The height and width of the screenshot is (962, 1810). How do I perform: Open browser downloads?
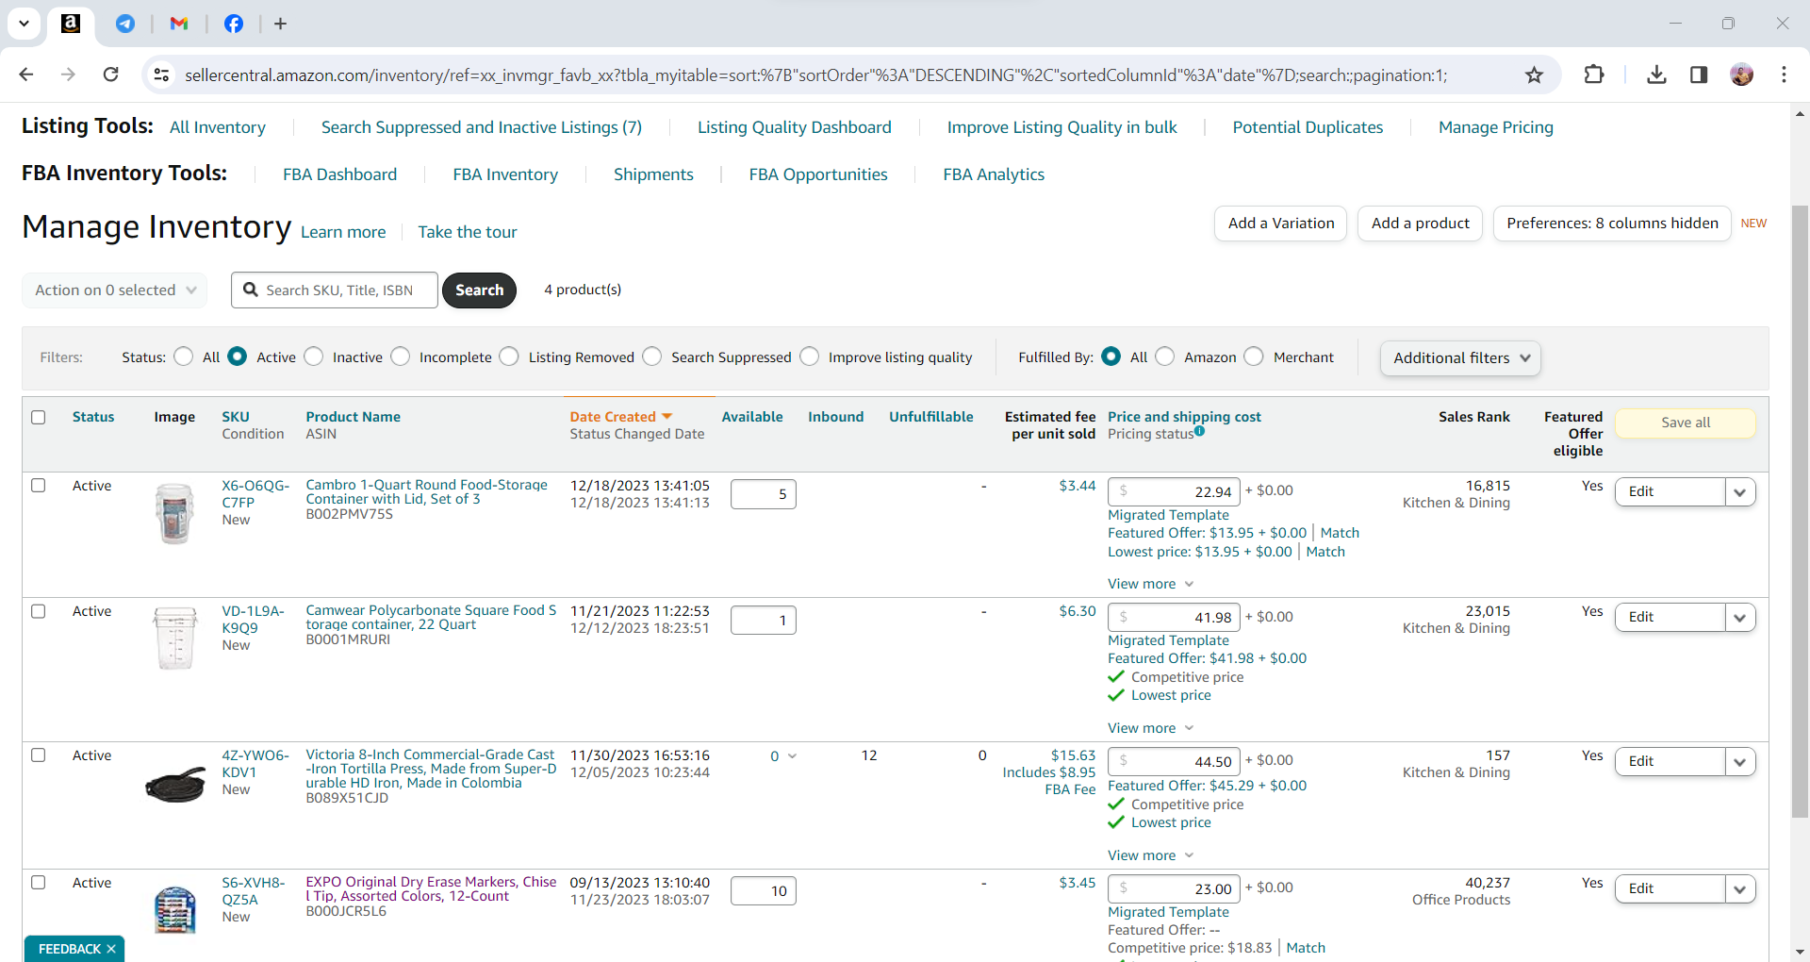[x=1656, y=75]
